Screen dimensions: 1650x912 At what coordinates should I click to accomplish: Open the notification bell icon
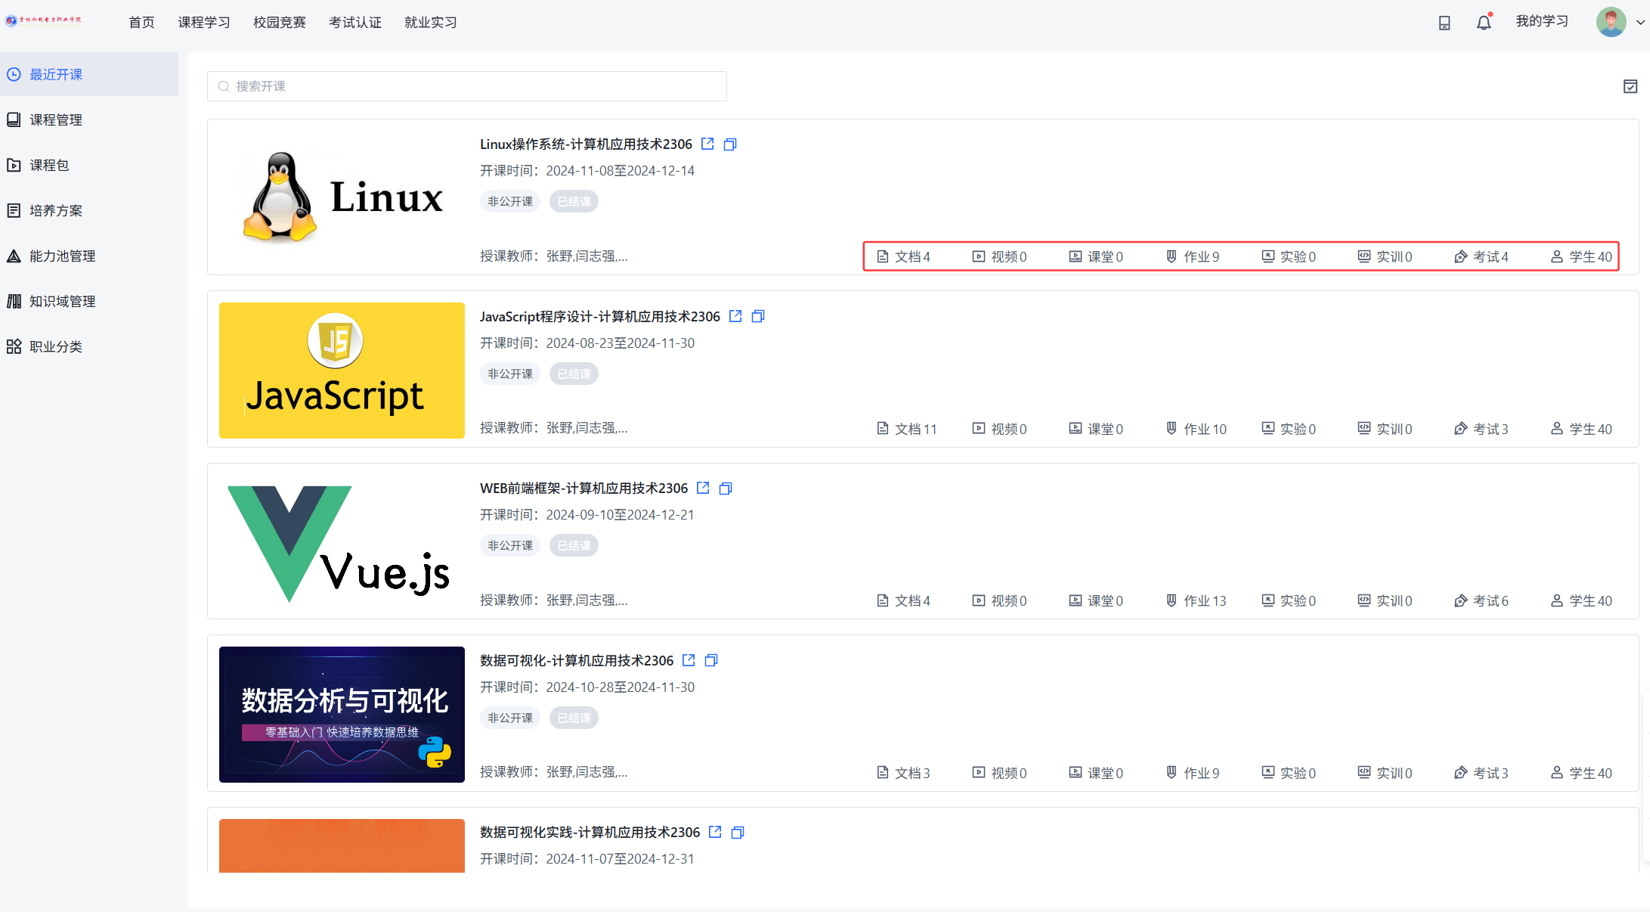(x=1484, y=23)
